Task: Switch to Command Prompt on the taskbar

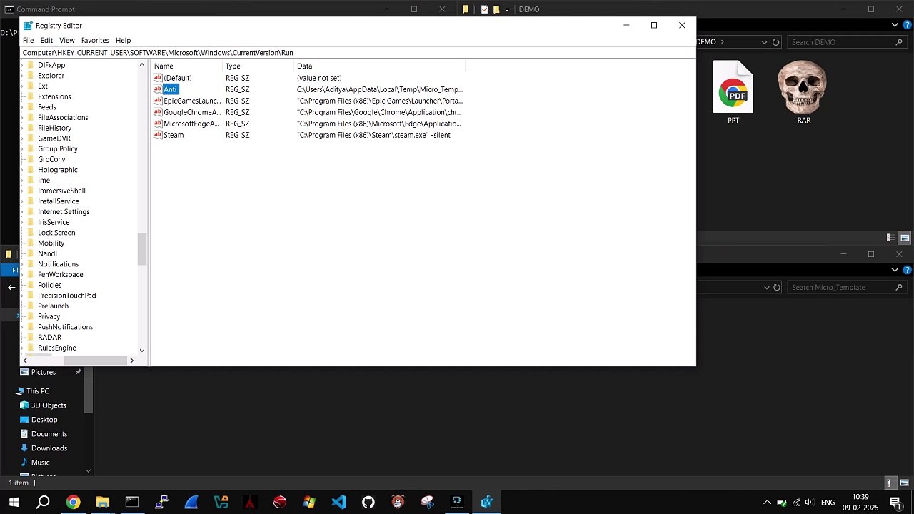Action: [x=132, y=503]
